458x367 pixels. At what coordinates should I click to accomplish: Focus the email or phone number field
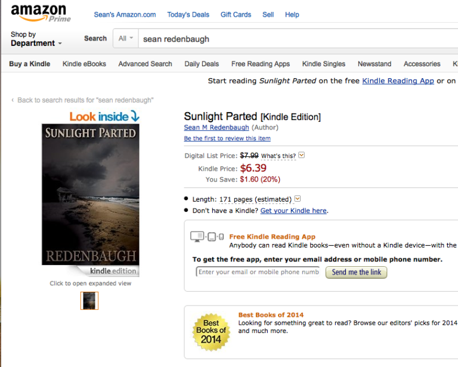(258, 272)
